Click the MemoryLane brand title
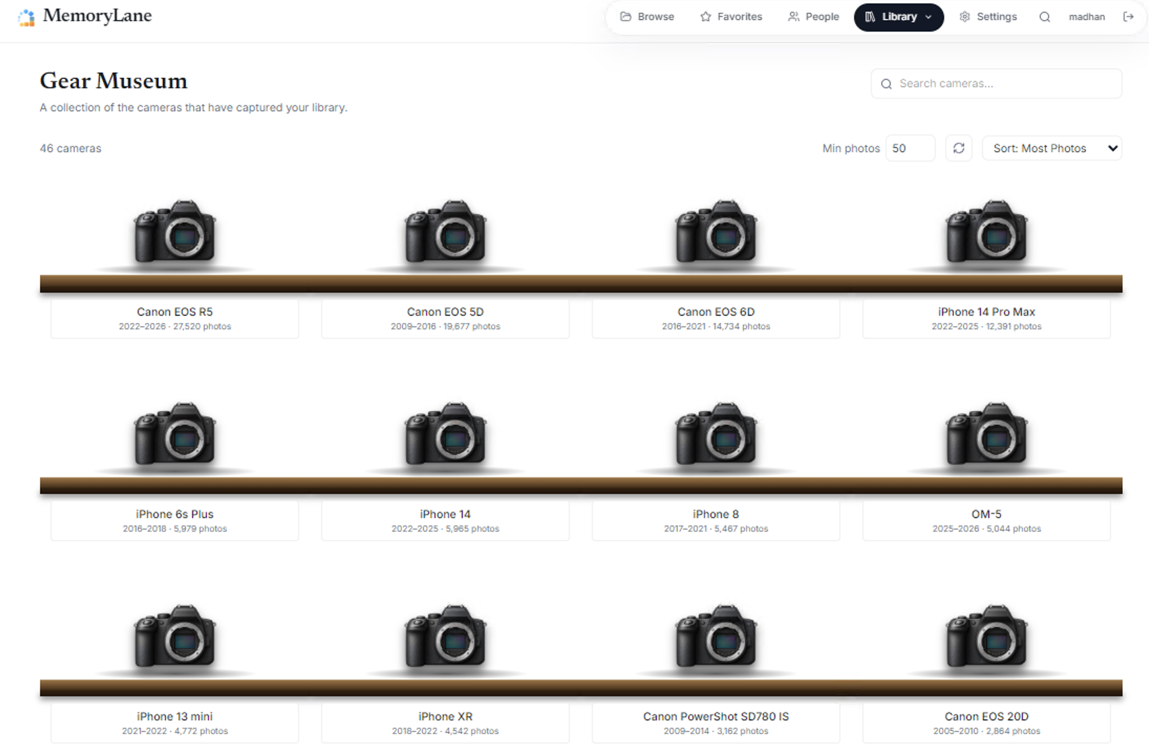Image resolution: width=1149 pixels, height=750 pixels. [x=98, y=16]
